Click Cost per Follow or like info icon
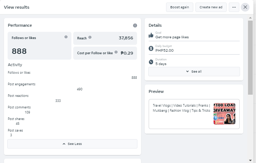The height and width of the screenshot is (163, 256). click(116, 52)
